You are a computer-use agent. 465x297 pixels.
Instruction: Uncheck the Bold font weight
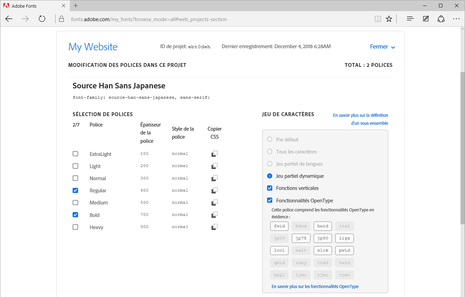[75, 215]
